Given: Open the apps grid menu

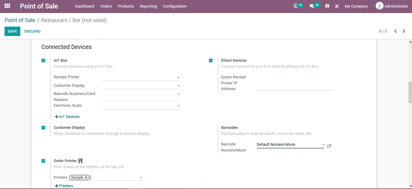Looking at the screenshot, I should point(7,6).
